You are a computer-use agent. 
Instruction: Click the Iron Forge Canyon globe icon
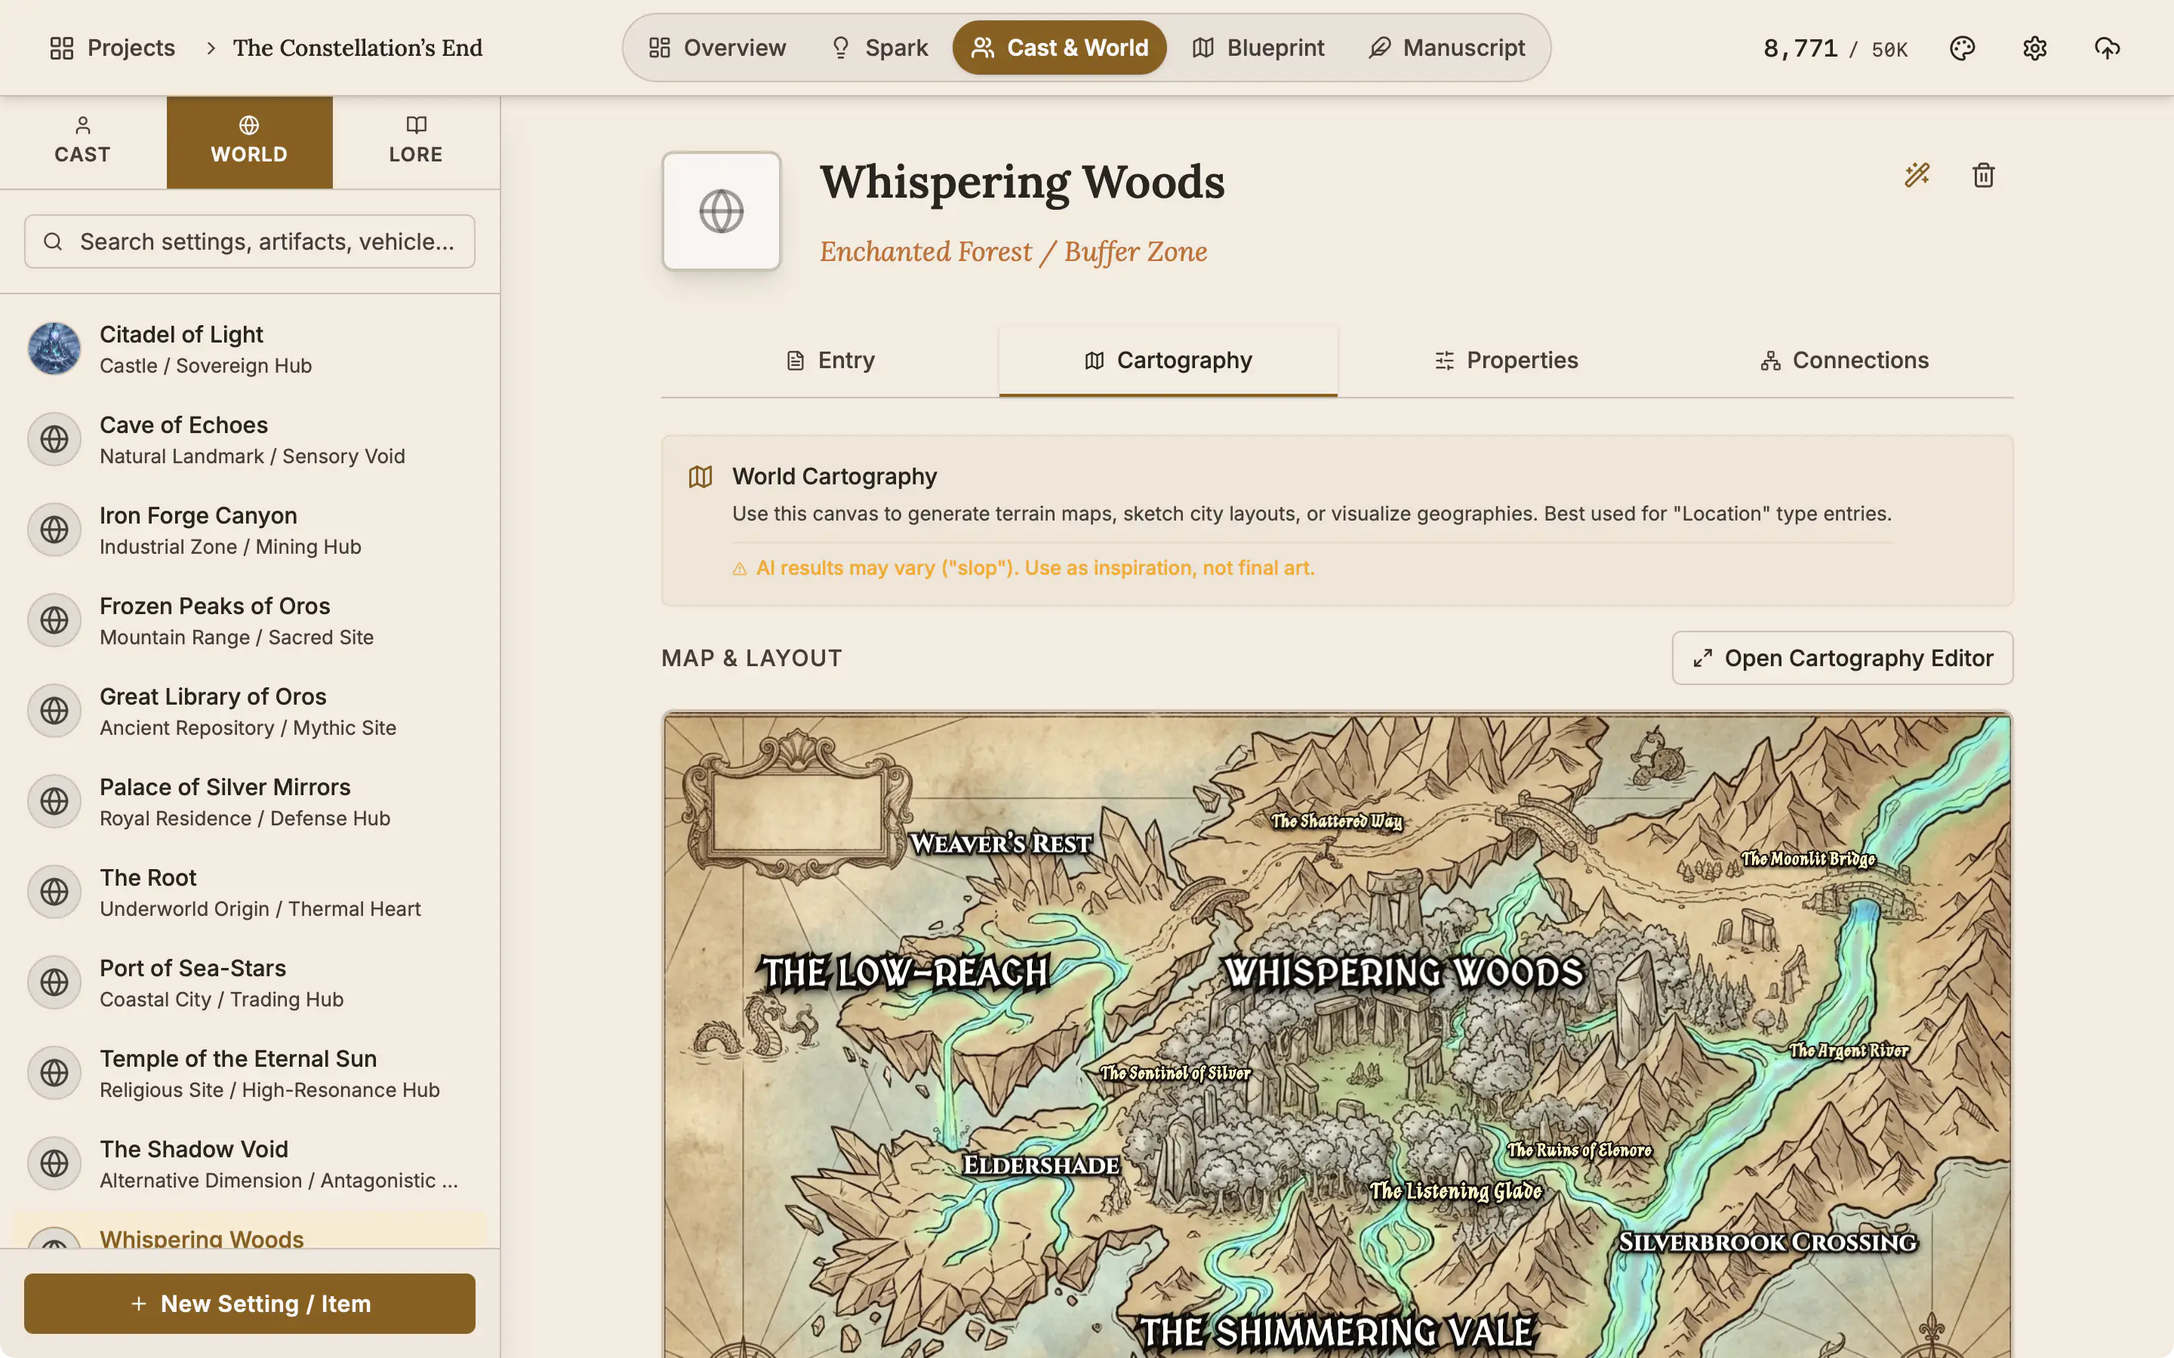[54, 530]
